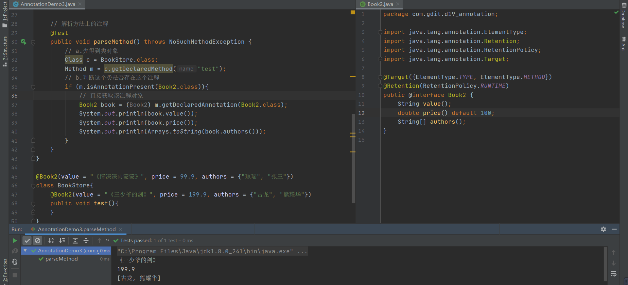Image resolution: width=628 pixels, height=285 pixels.
Task: Fold the parseMethod method in gutter
Action: tap(33, 42)
